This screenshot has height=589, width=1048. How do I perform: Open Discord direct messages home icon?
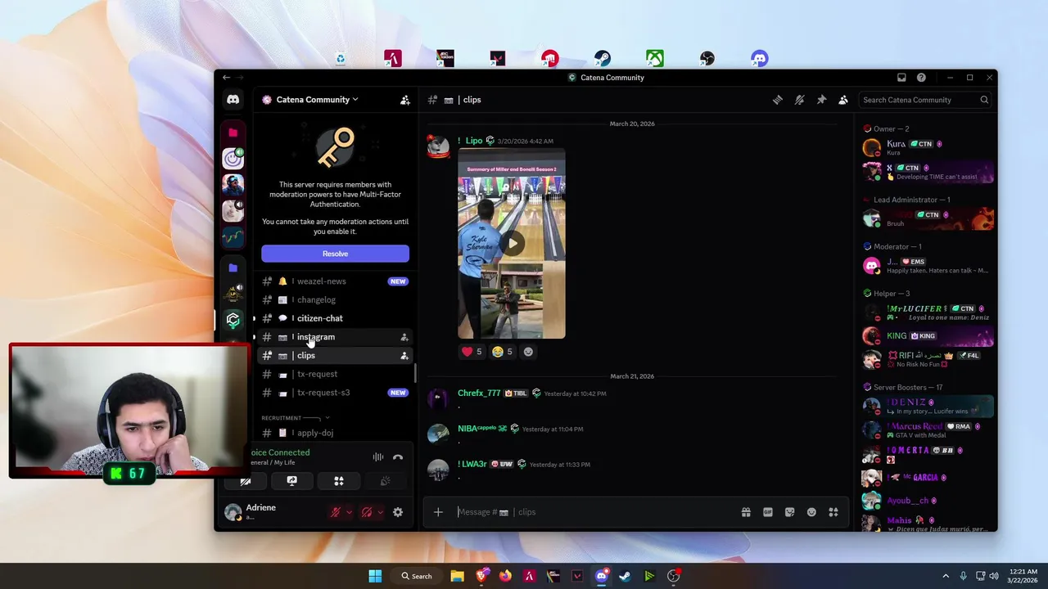pyautogui.click(x=233, y=100)
